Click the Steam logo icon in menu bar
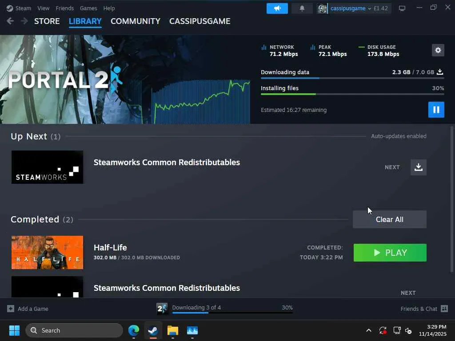This screenshot has height=341, width=455. [10, 8]
